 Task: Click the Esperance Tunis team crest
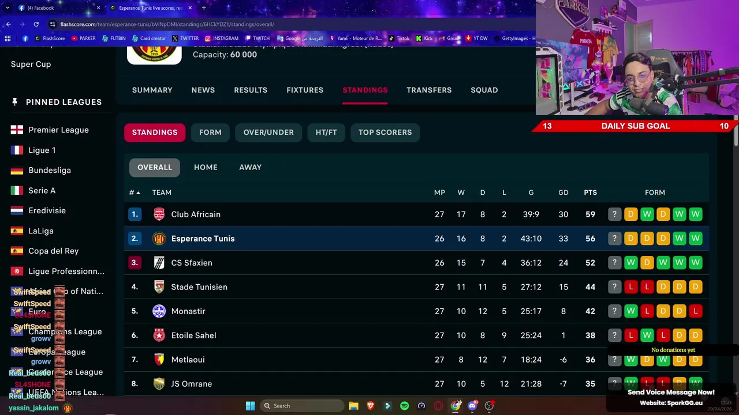159,239
